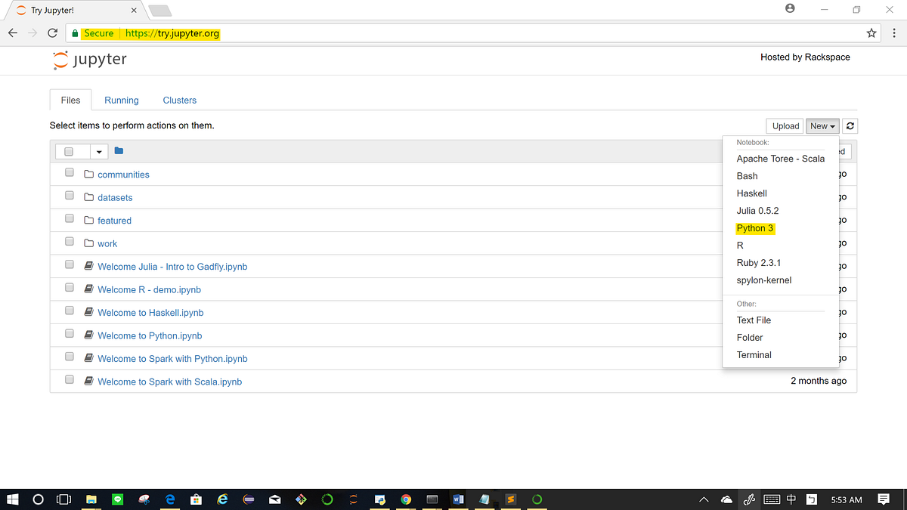Open the New dropdown menu
This screenshot has width=907, height=510.
[822, 125]
